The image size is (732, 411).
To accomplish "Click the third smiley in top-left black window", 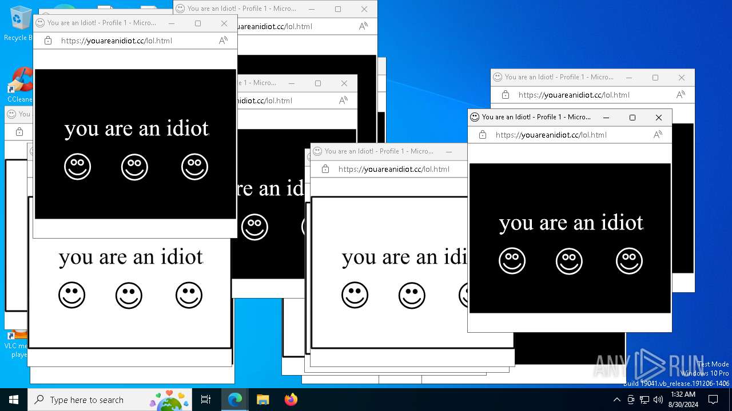I will pyautogui.click(x=194, y=167).
